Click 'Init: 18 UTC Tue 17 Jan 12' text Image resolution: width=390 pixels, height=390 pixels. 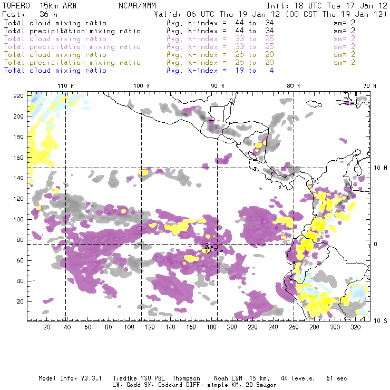pyautogui.click(x=327, y=6)
